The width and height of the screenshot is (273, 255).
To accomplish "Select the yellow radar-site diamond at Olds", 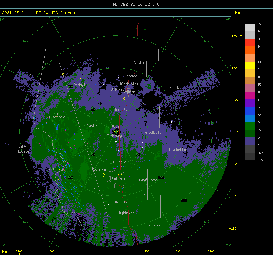I will (116, 132).
